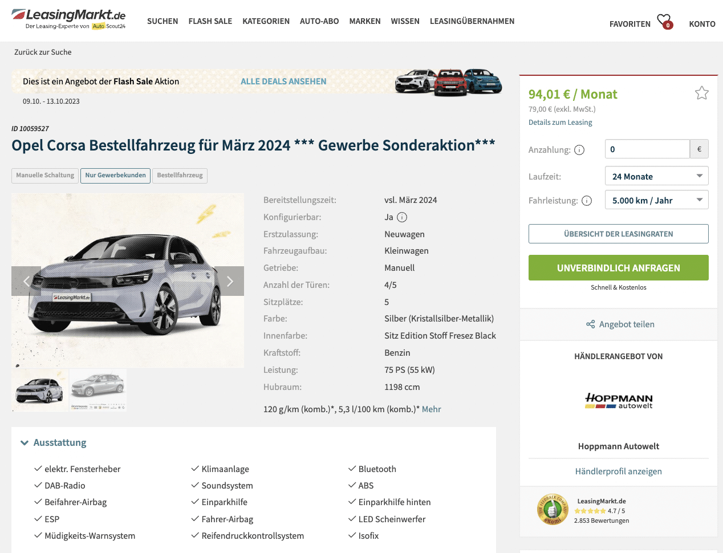This screenshot has height=553, width=723.
Task: Click the Silber (Kristallsilber-Metallik) color value
Action: pyautogui.click(x=439, y=319)
